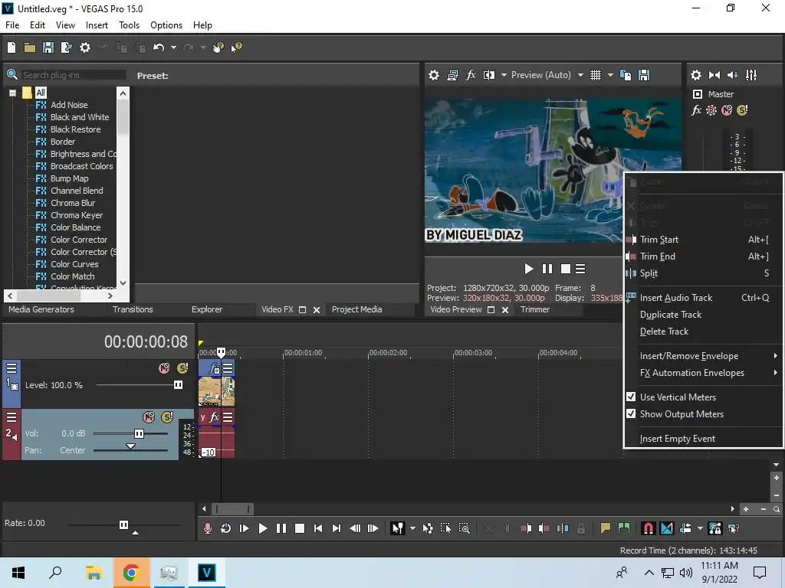Open mixing console icon in Master panel
785x588 pixels.
(751, 75)
